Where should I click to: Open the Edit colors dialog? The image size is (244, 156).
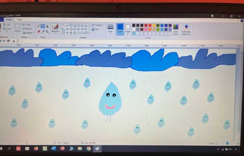point(176,29)
